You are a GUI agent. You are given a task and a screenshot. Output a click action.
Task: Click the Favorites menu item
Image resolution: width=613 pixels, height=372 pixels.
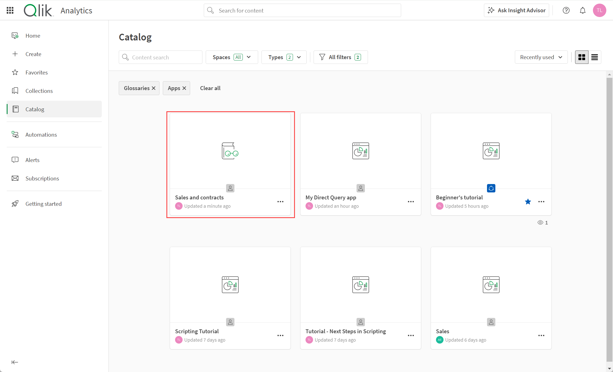pos(36,72)
